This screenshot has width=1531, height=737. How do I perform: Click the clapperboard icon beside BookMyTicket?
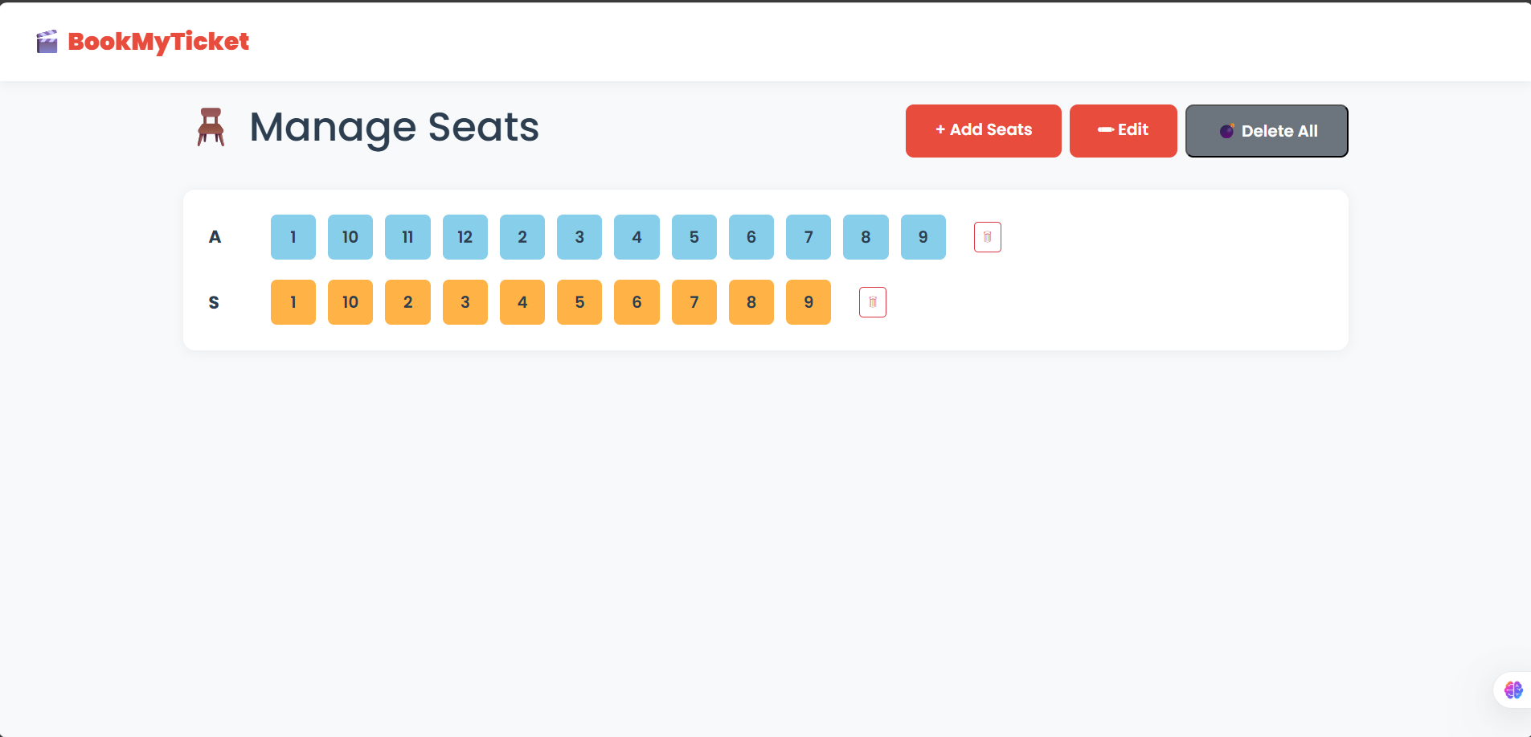[47, 42]
